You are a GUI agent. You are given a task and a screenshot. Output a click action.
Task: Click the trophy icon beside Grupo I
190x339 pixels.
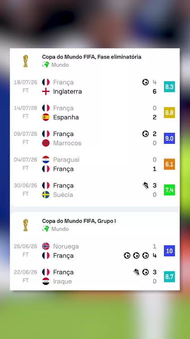[25, 225]
